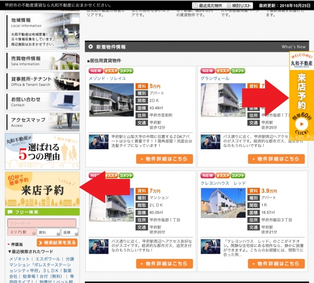Click the NEW badge on クレヨンハウス レッド
Screen dimensions: 314x283
click(x=208, y=176)
